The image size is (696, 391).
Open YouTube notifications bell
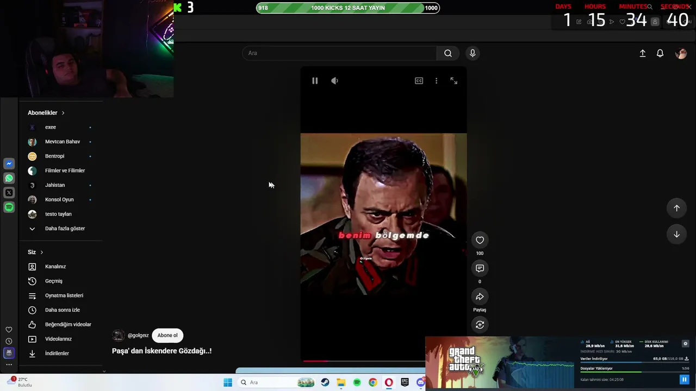coord(660,53)
